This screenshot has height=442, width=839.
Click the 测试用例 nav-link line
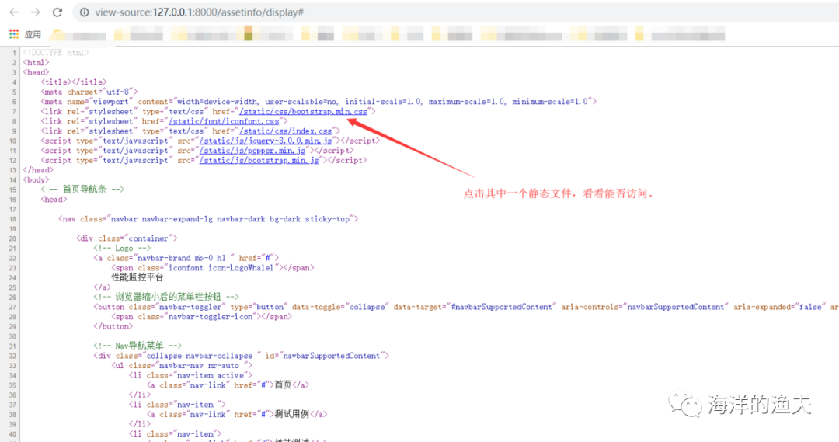236,414
